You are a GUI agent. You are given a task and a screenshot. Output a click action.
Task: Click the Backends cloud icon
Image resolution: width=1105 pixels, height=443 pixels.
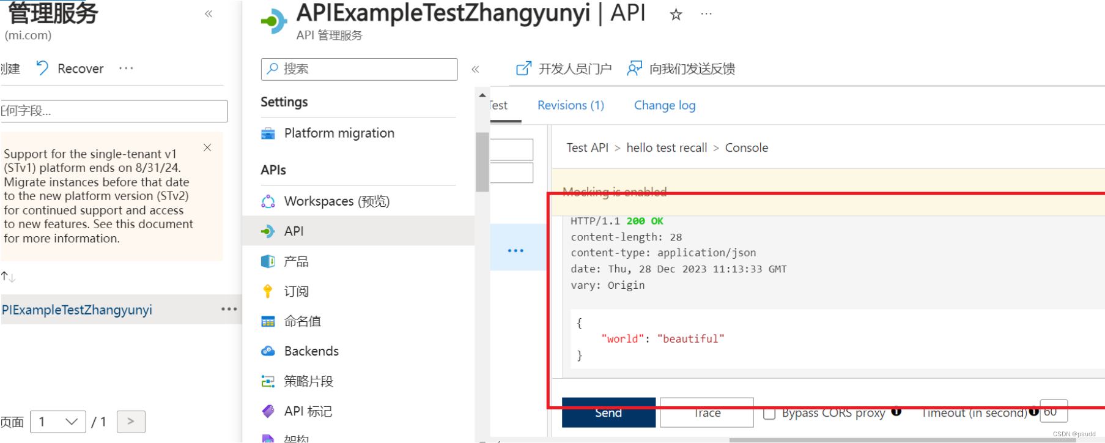[x=268, y=351]
